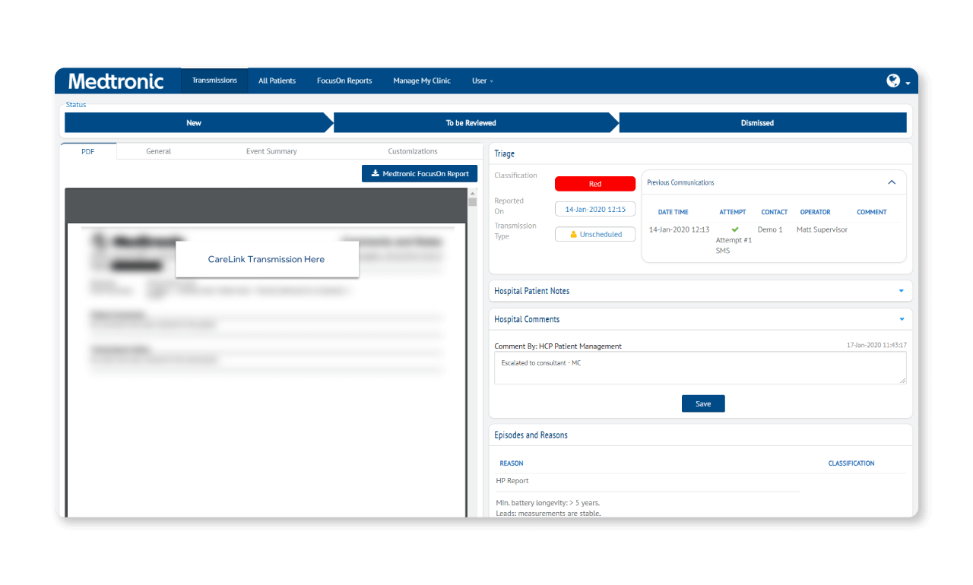Collapse the Previous Communications panel
Image resolution: width=973 pixels, height=585 pixels.
point(892,182)
